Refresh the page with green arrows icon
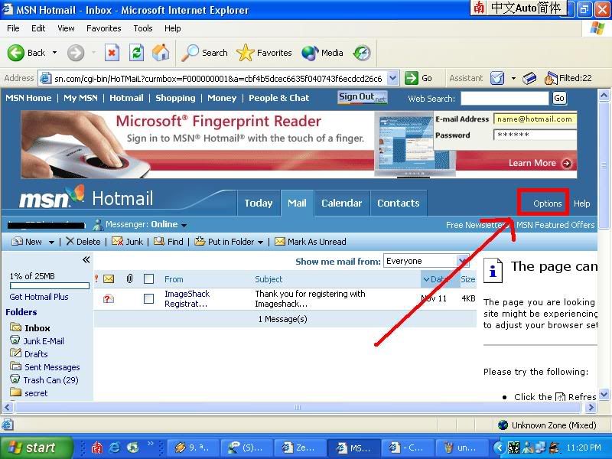 (136, 53)
